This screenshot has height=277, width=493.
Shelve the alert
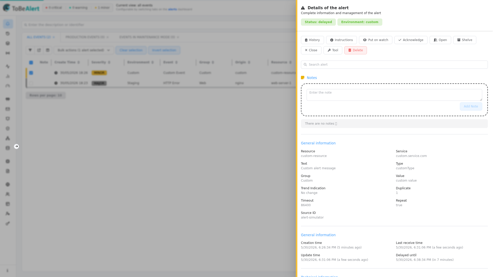464,40
